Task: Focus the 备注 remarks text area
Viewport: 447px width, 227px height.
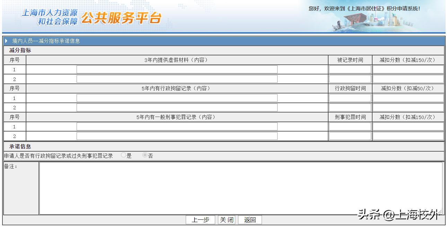Action: click(241, 188)
